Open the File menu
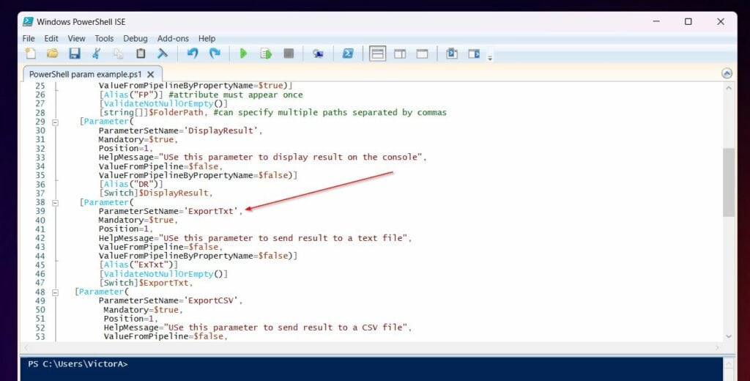Viewport: 750px width, 381px height. pos(29,38)
